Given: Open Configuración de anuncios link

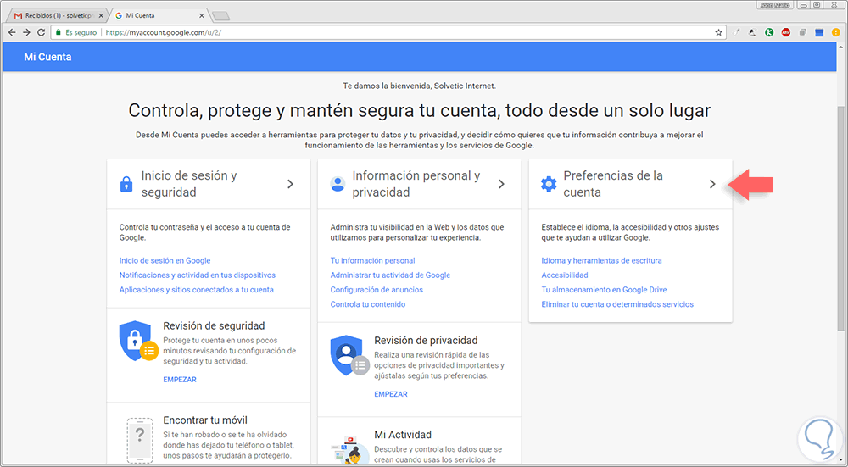Looking at the screenshot, I should [x=377, y=290].
